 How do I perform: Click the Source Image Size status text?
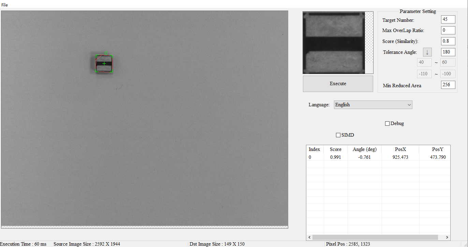[87, 244]
